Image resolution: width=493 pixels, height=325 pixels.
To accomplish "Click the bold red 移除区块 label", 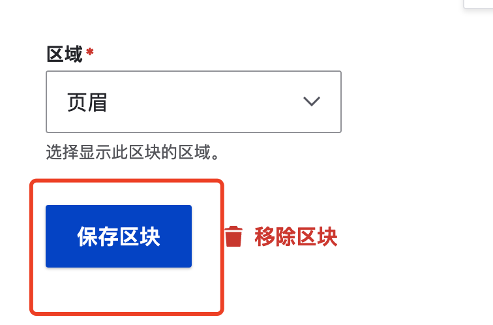I will click(296, 237).
